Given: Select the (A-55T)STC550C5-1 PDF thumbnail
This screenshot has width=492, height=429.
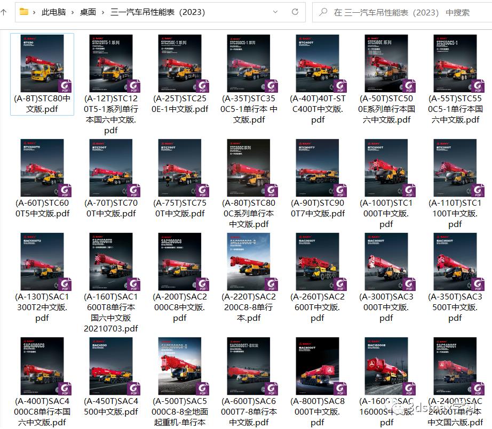Looking at the screenshot, I should 455,63.
